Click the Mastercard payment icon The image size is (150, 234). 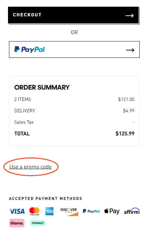tap(34, 211)
